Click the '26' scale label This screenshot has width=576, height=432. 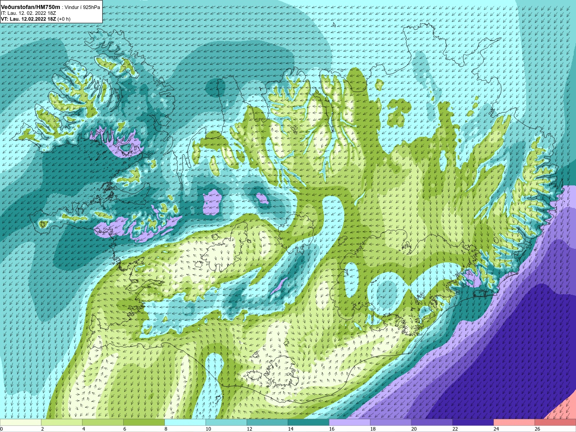point(537,429)
